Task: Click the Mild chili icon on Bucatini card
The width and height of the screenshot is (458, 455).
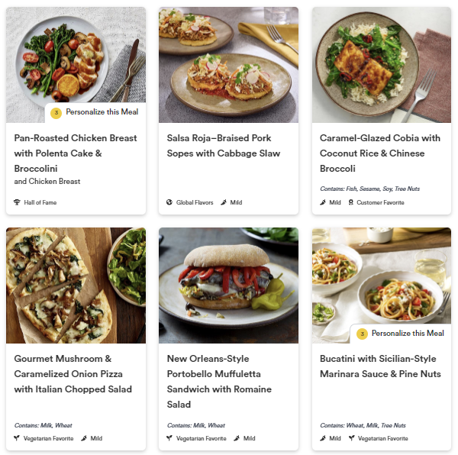Action: pyautogui.click(x=324, y=438)
